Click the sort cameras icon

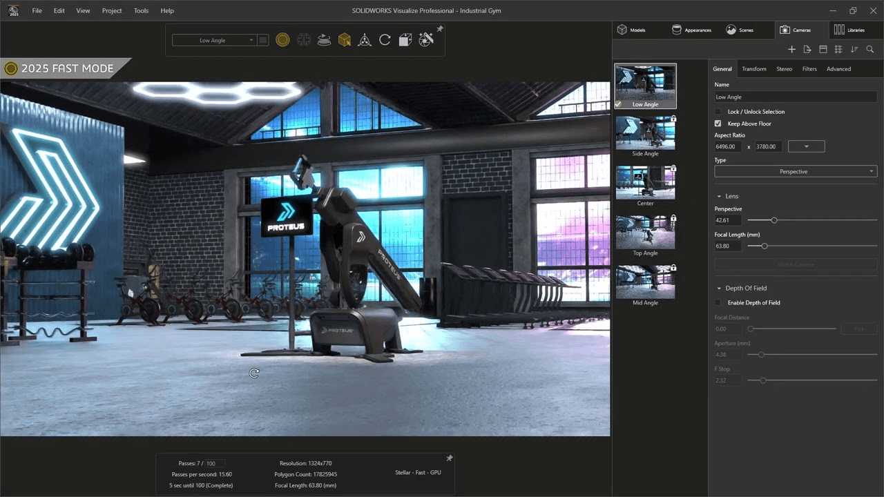[854, 50]
